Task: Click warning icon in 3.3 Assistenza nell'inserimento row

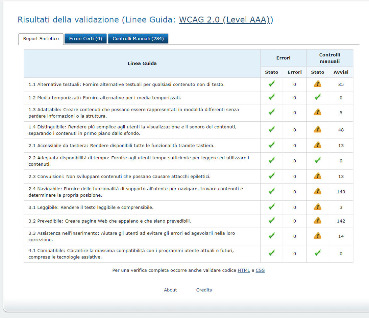Action: [317, 236]
